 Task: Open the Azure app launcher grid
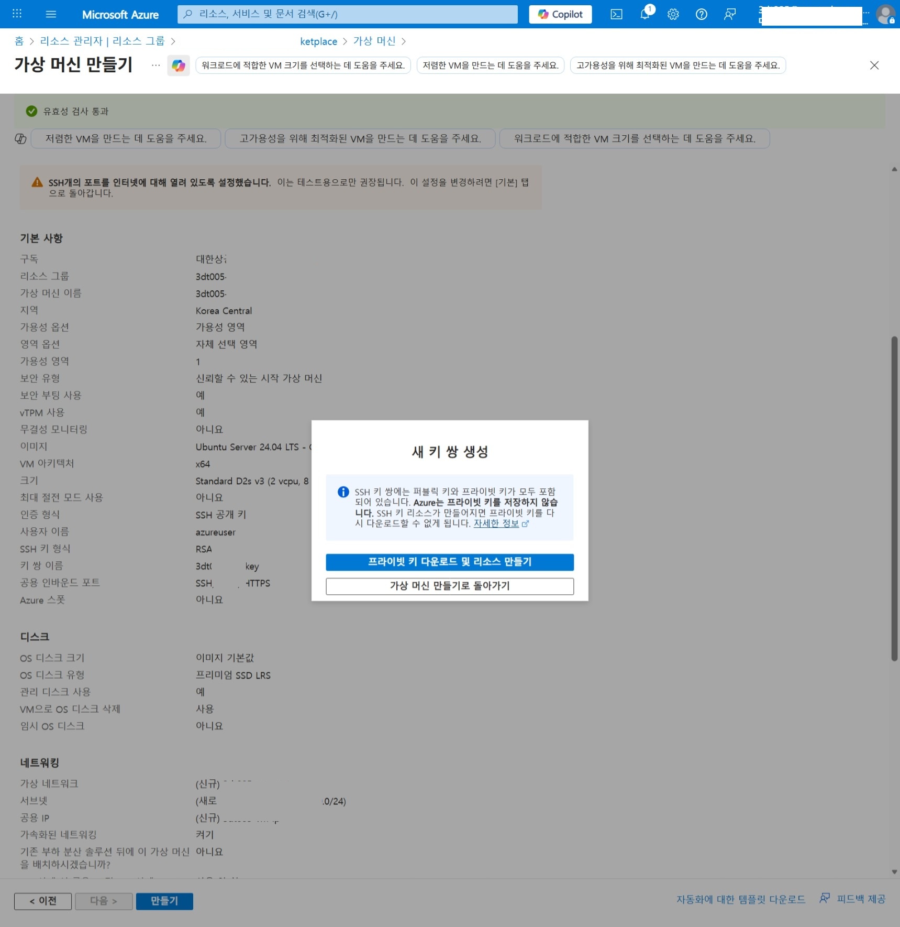16,14
